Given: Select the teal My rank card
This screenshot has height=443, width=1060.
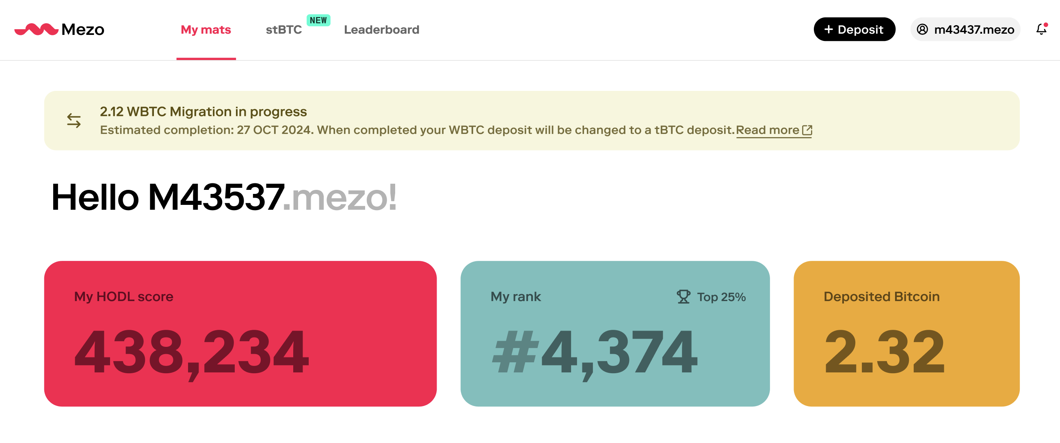Looking at the screenshot, I should point(615,334).
